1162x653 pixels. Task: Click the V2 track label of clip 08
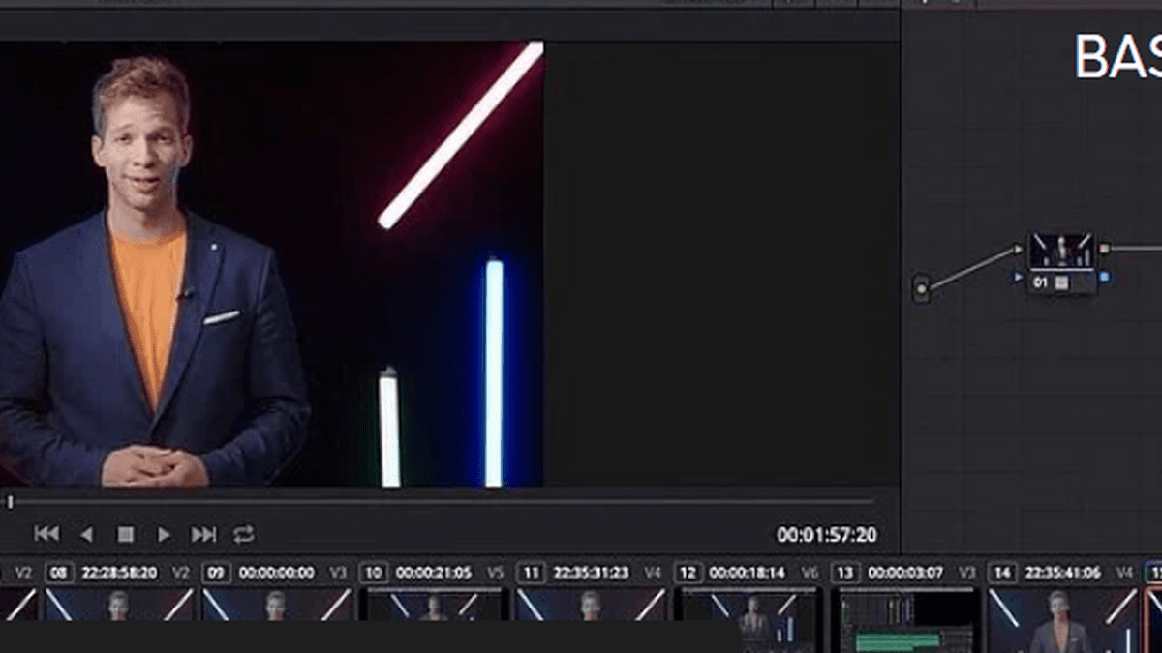pyautogui.click(x=181, y=573)
